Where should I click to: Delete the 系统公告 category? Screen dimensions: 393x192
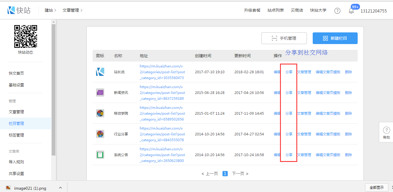pos(348,155)
